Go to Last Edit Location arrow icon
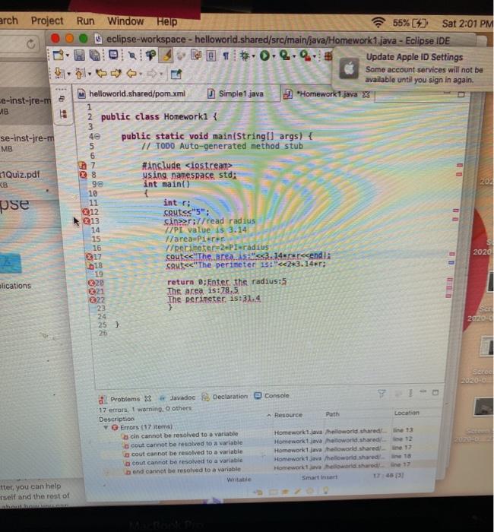The width and height of the screenshot is (494, 532). tap(101, 73)
